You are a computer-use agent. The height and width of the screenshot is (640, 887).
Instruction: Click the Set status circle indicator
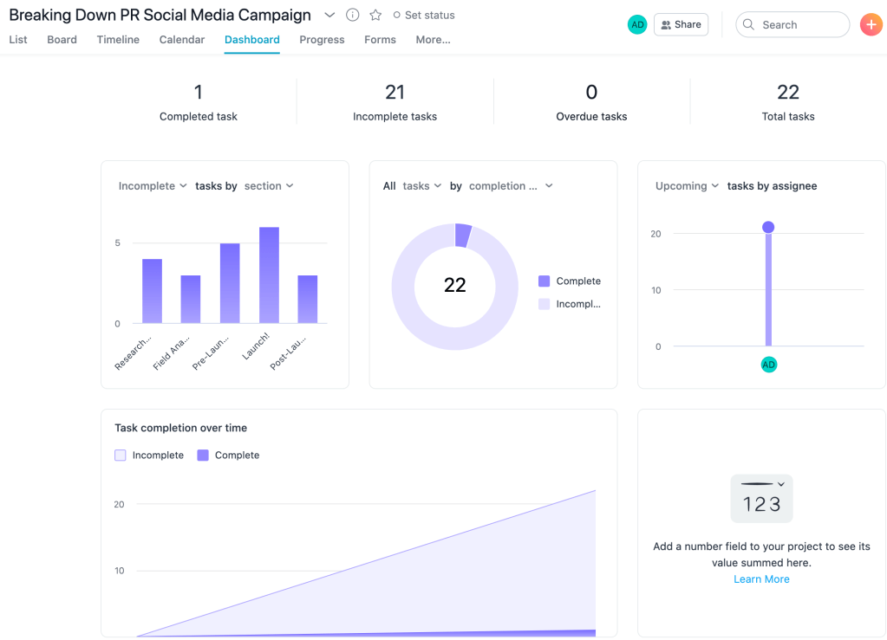click(397, 15)
